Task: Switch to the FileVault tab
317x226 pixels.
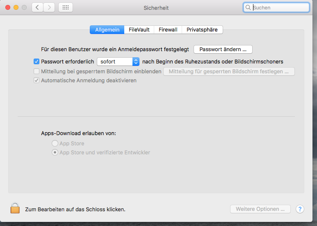Action: click(x=139, y=29)
